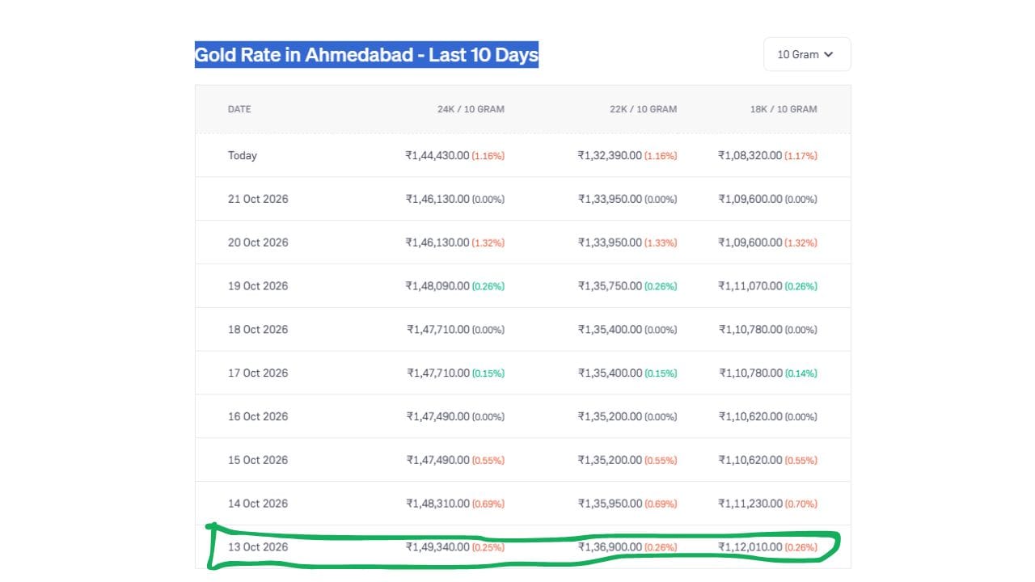Click 18K price in 17 Oct 2026 row
Screen dimensions: 1035x582
(x=750, y=373)
